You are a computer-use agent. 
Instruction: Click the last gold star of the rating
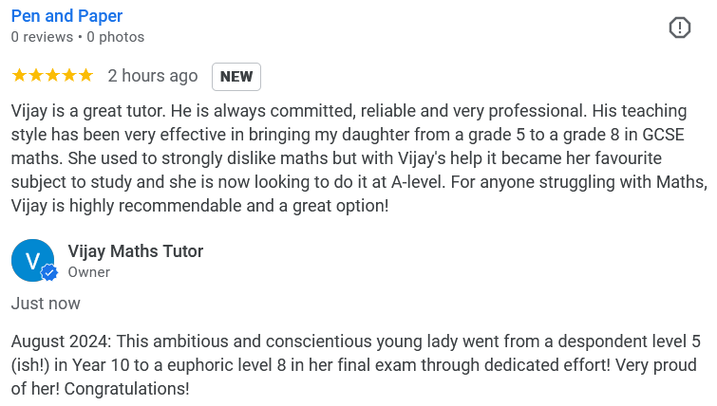pyautogui.click(x=85, y=75)
